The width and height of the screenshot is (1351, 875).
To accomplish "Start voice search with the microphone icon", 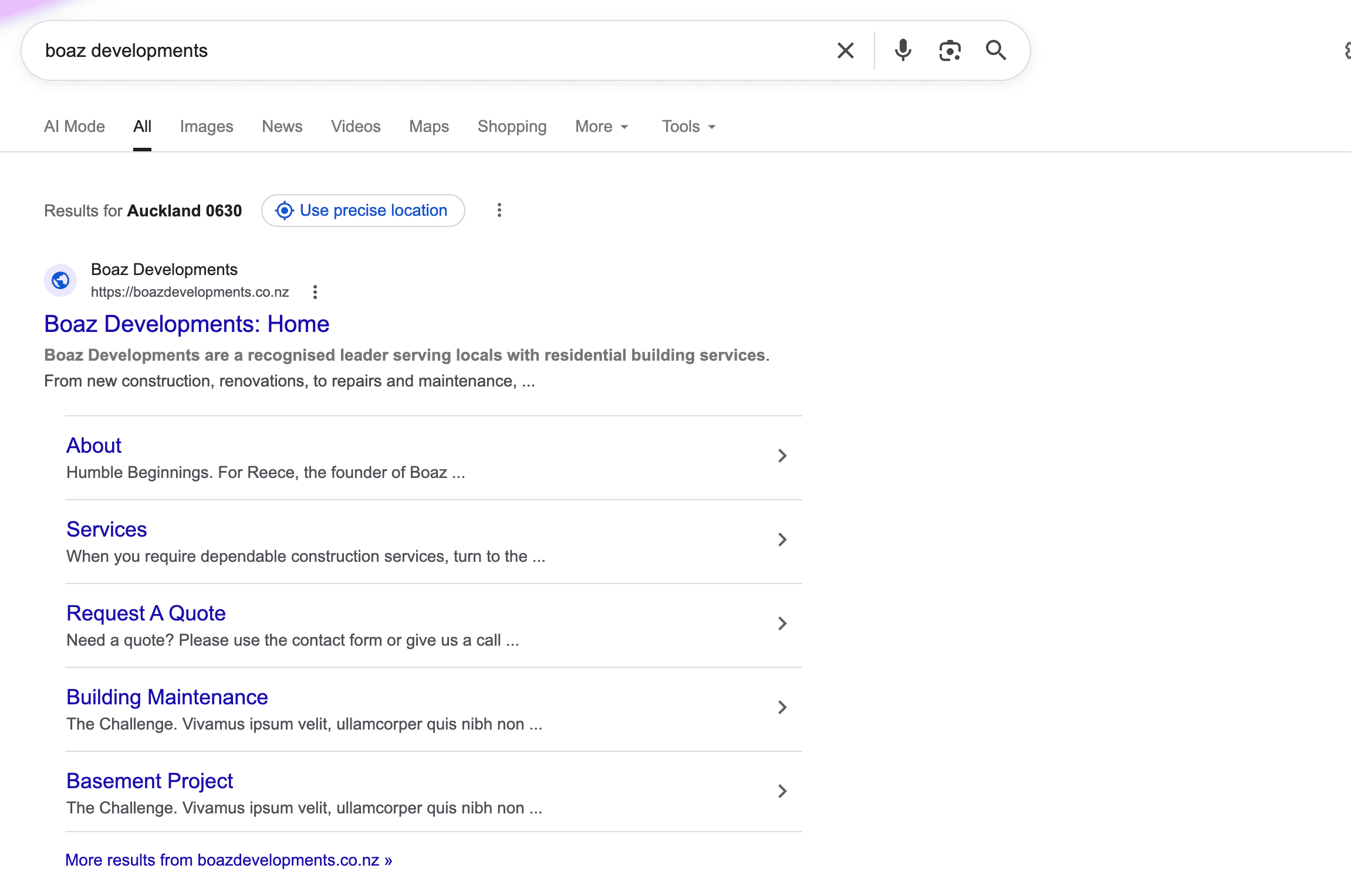I will (x=903, y=50).
